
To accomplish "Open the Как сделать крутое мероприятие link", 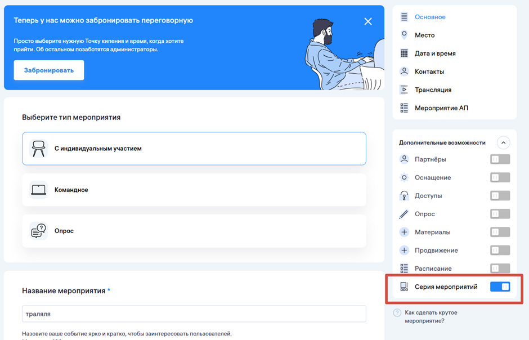I will coord(431,316).
